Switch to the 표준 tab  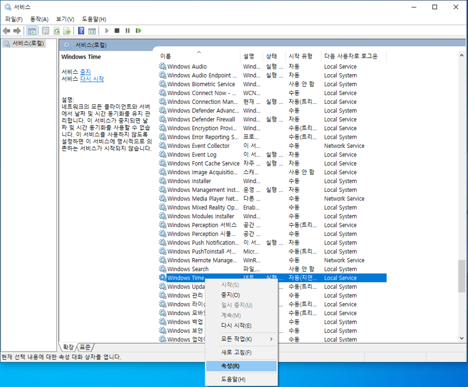[85, 347]
